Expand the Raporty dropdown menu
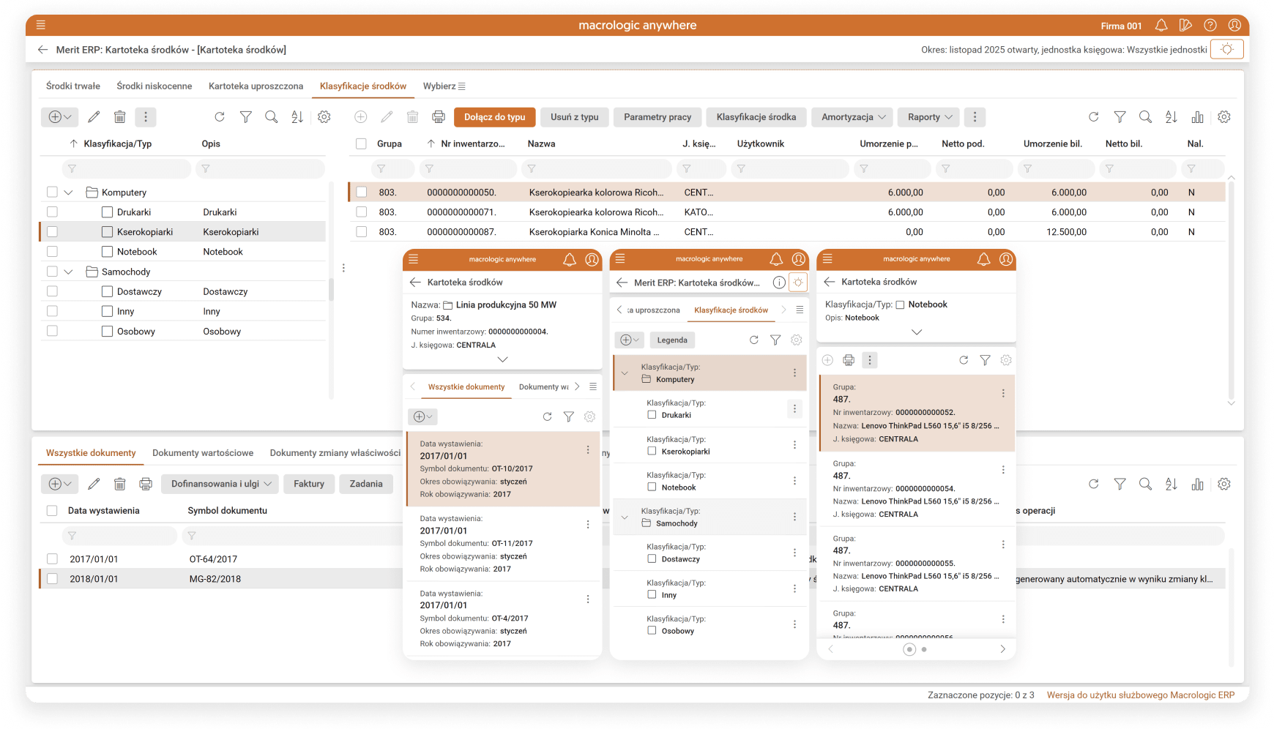The image size is (1274, 729). click(x=929, y=117)
